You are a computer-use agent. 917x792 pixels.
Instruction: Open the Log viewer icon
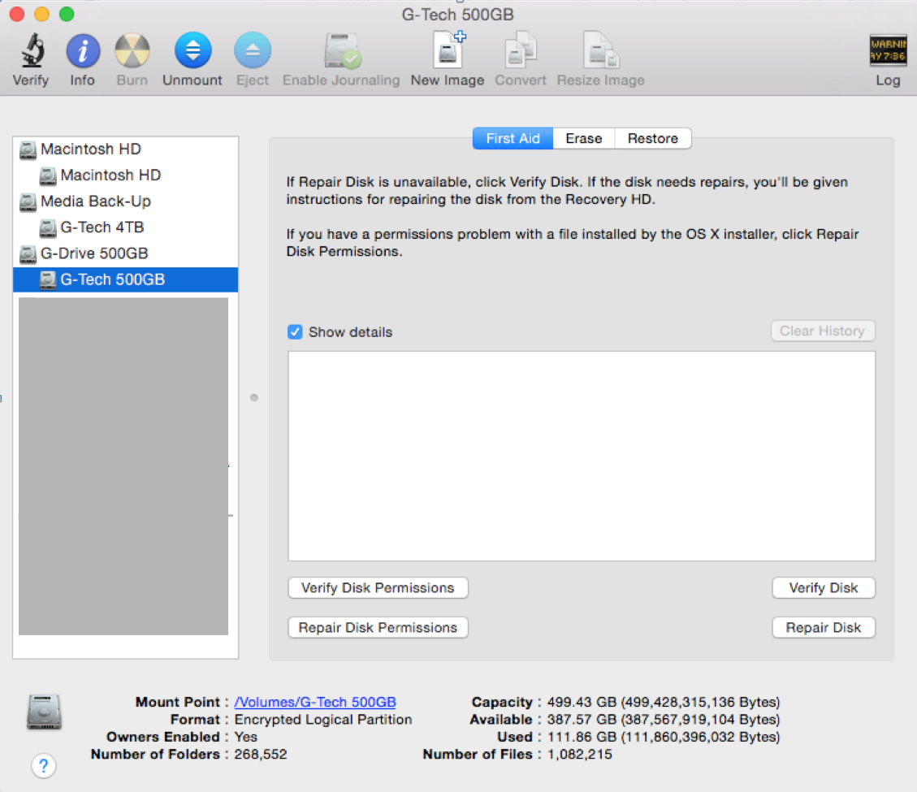coord(888,50)
